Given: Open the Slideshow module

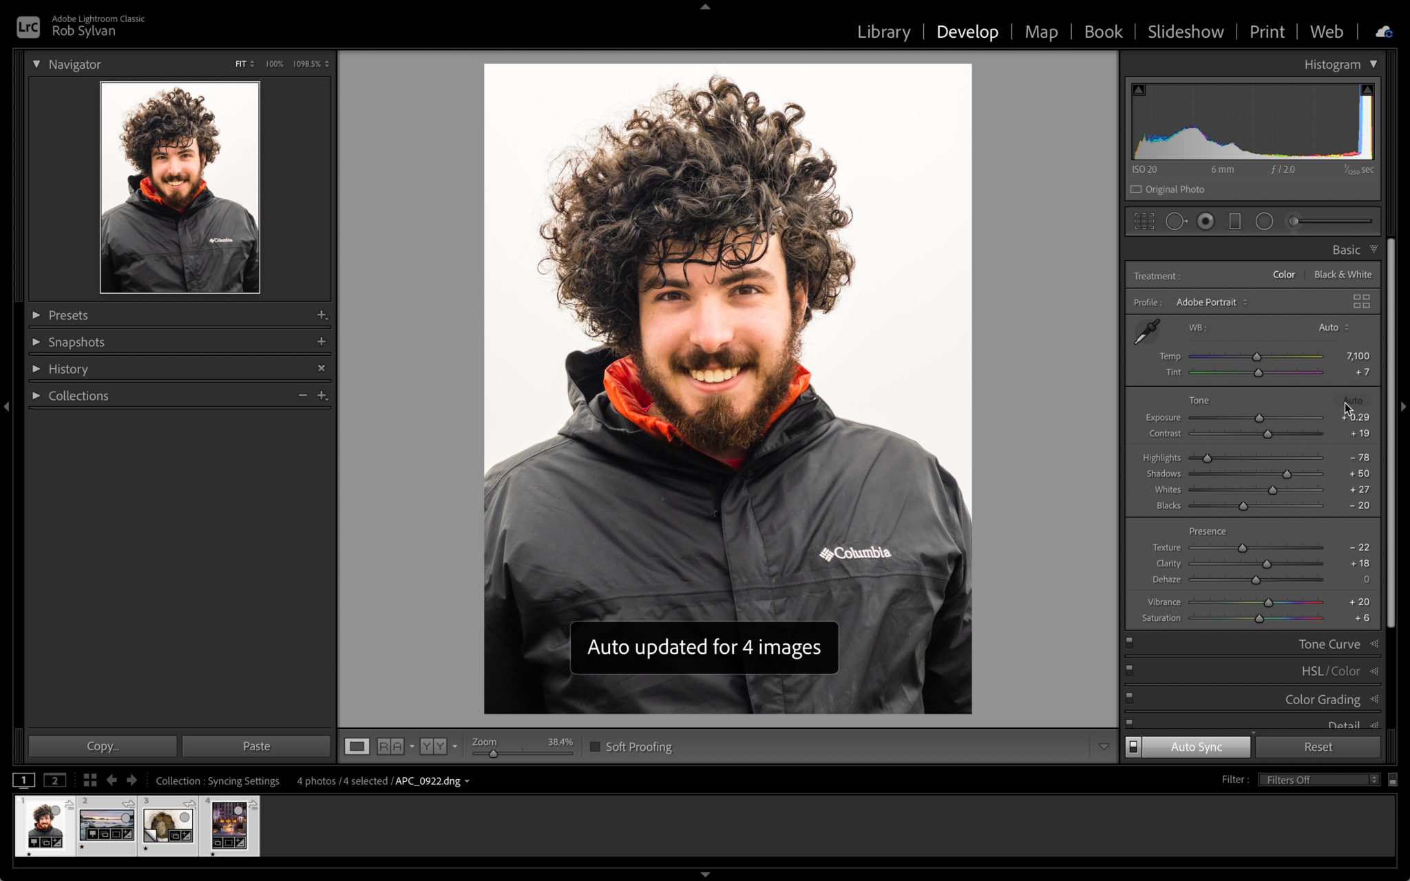Looking at the screenshot, I should click(1185, 32).
